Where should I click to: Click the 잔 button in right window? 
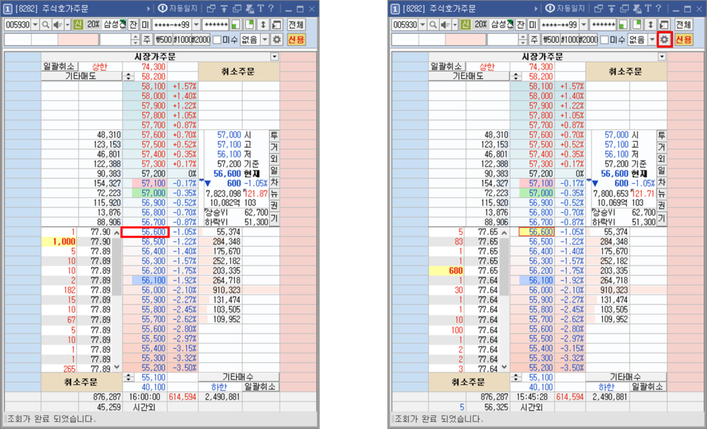click(521, 25)
